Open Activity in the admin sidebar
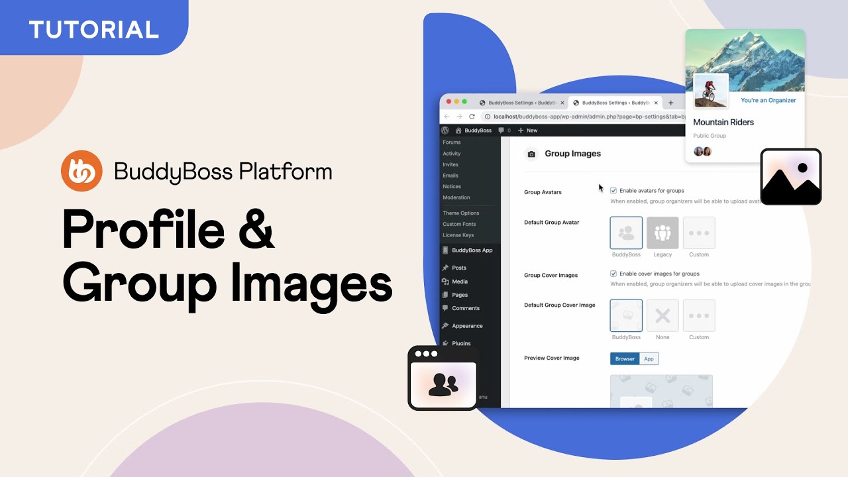Screen dimensions: 848x477 click(452, 154)
